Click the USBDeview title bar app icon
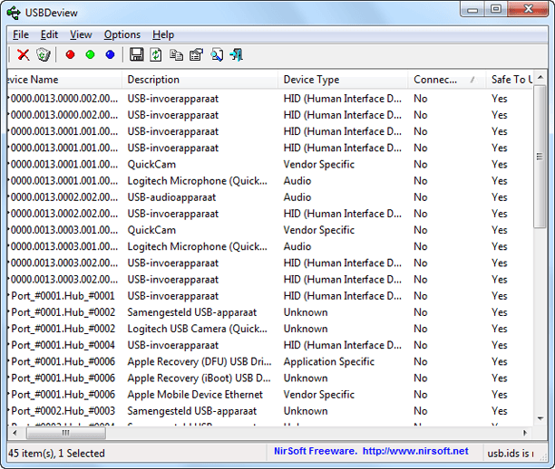555x469 pixels. coord(14,13)
